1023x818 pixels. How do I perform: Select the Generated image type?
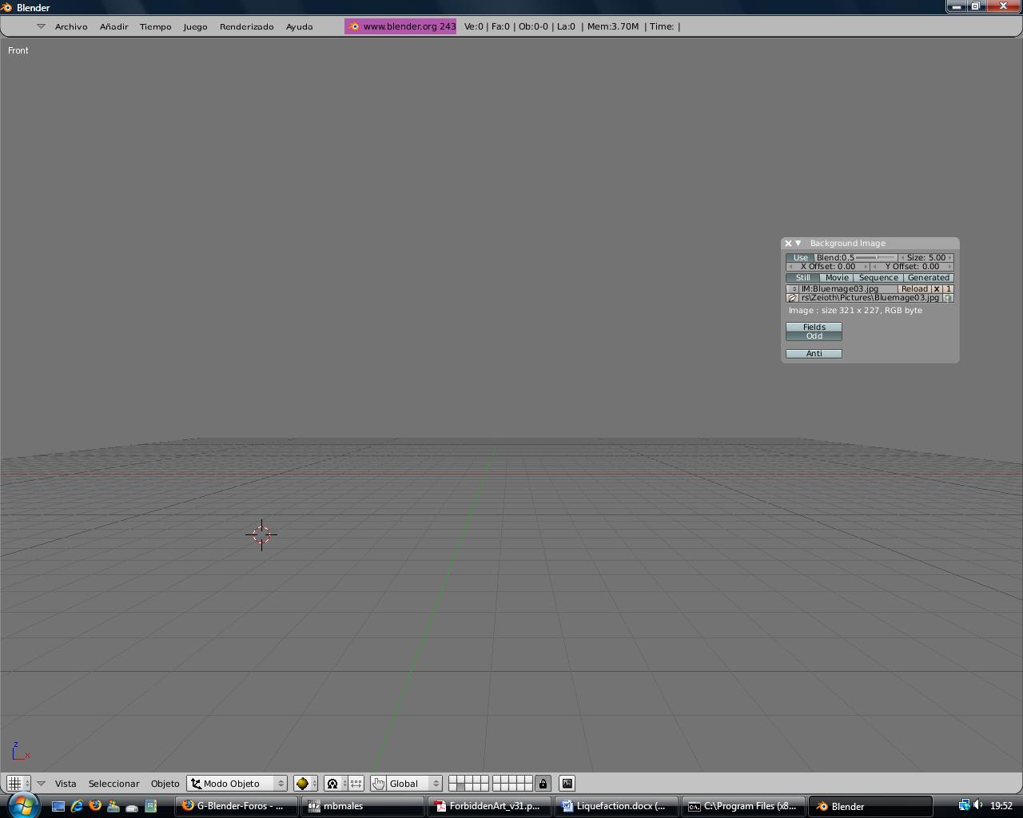coord(929,278)
